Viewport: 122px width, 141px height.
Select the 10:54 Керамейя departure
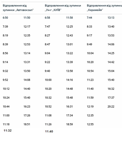[x=90, y=71]
